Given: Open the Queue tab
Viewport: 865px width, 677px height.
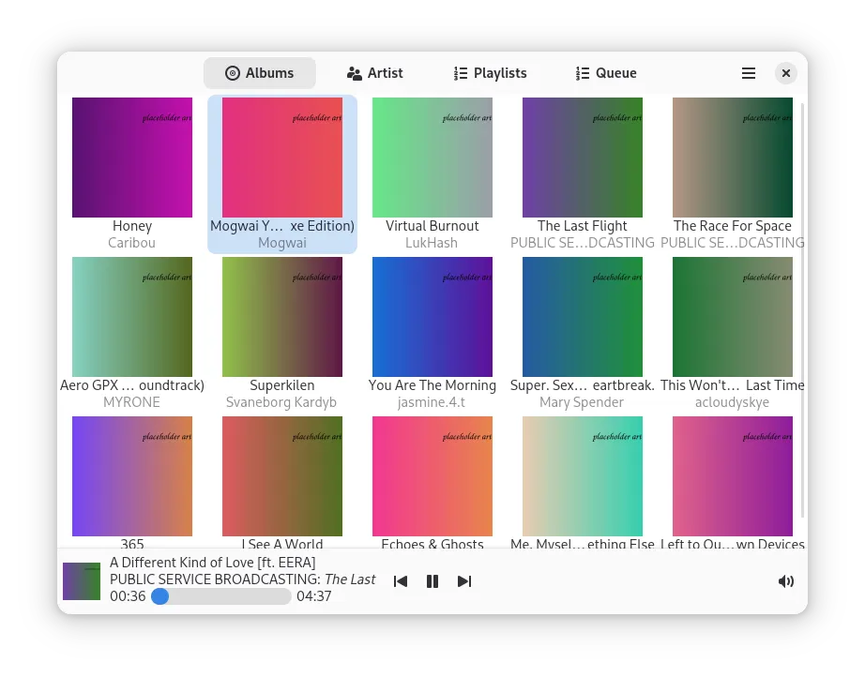Looking at the screenshot, I should pyautogui.click(x=606, y=73).
